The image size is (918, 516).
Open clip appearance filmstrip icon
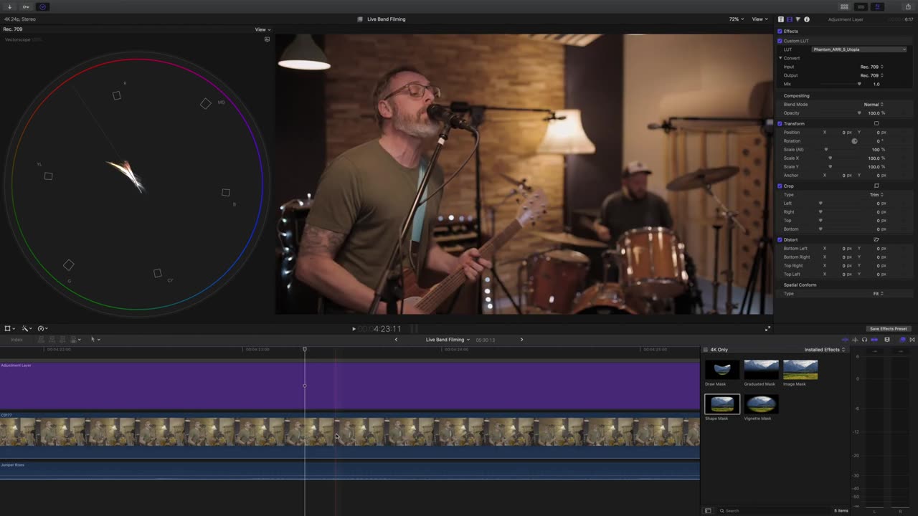(x=887, y=340)
